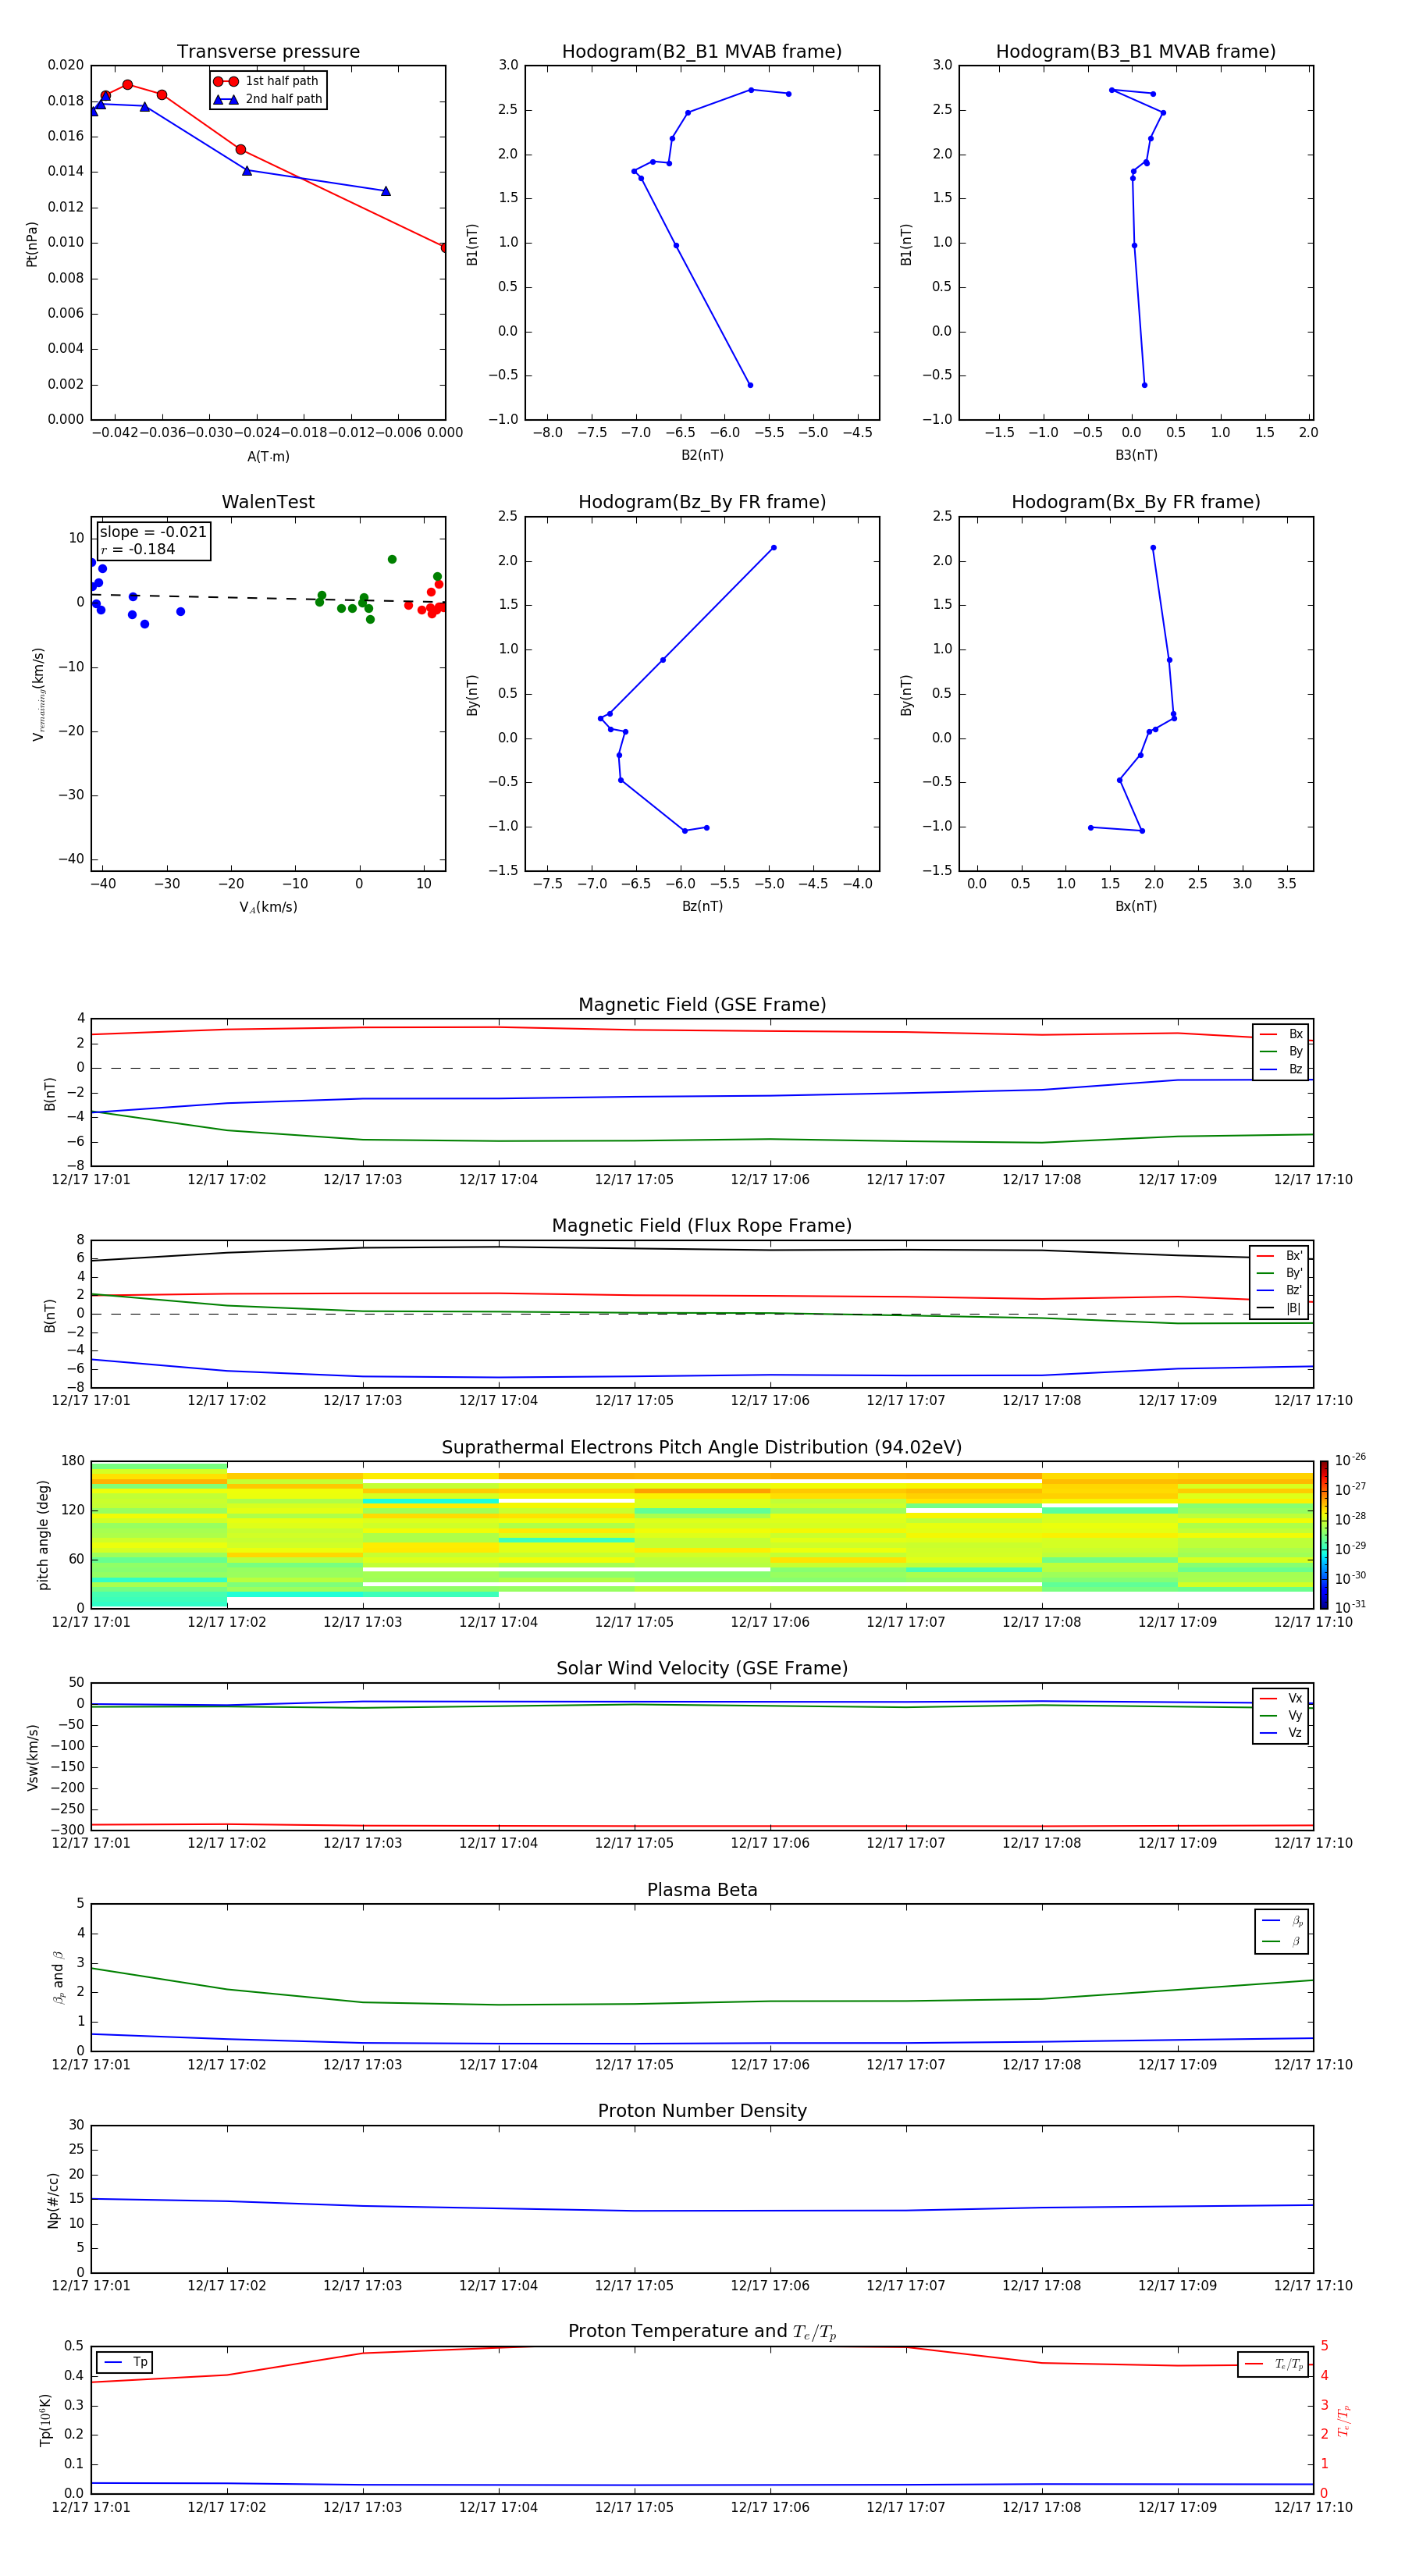Click the Proton Number Density title

[x=702, y=2111]
